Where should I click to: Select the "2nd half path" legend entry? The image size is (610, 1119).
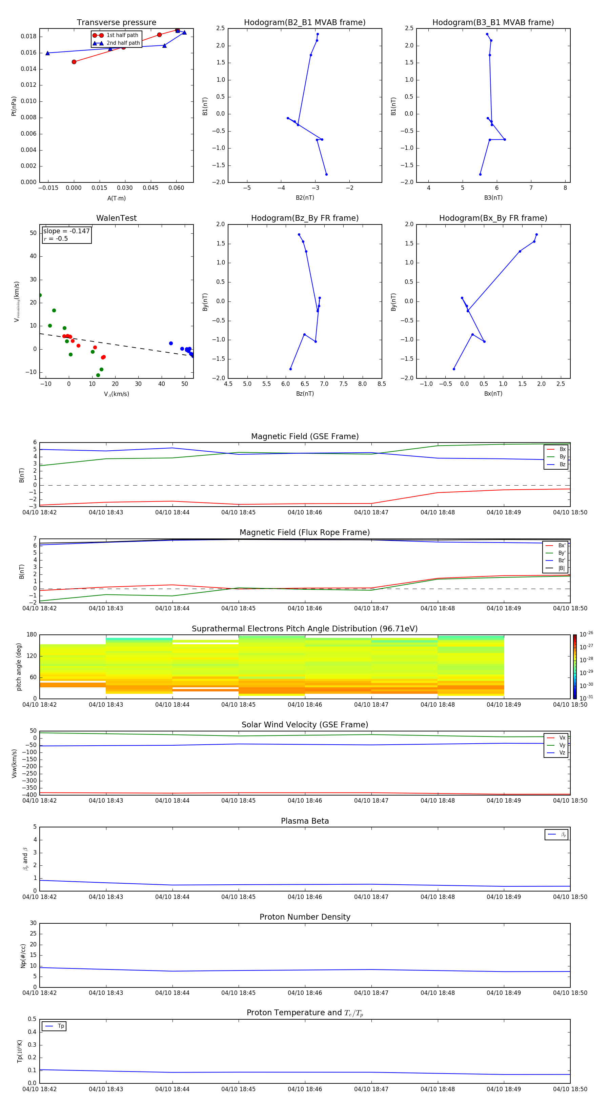click(116, 43)
